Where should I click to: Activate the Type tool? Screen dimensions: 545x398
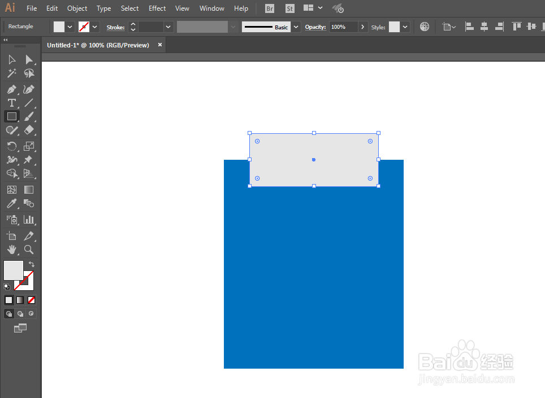coord(11,103)
